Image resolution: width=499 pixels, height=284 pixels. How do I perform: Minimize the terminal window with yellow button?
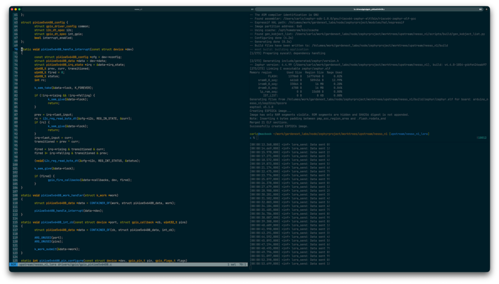click(x=16, y=9)
